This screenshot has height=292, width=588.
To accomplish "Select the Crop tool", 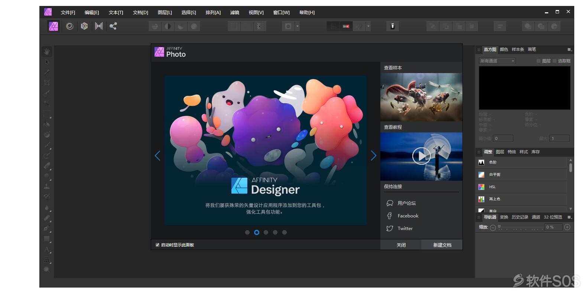I will (x=47, y=83).
